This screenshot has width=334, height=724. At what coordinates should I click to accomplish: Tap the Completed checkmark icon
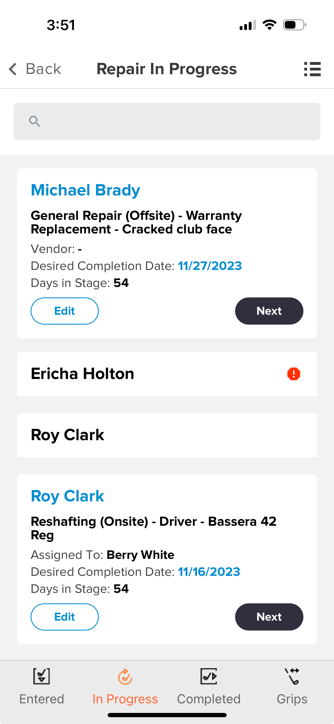click(x=209, y=676)
